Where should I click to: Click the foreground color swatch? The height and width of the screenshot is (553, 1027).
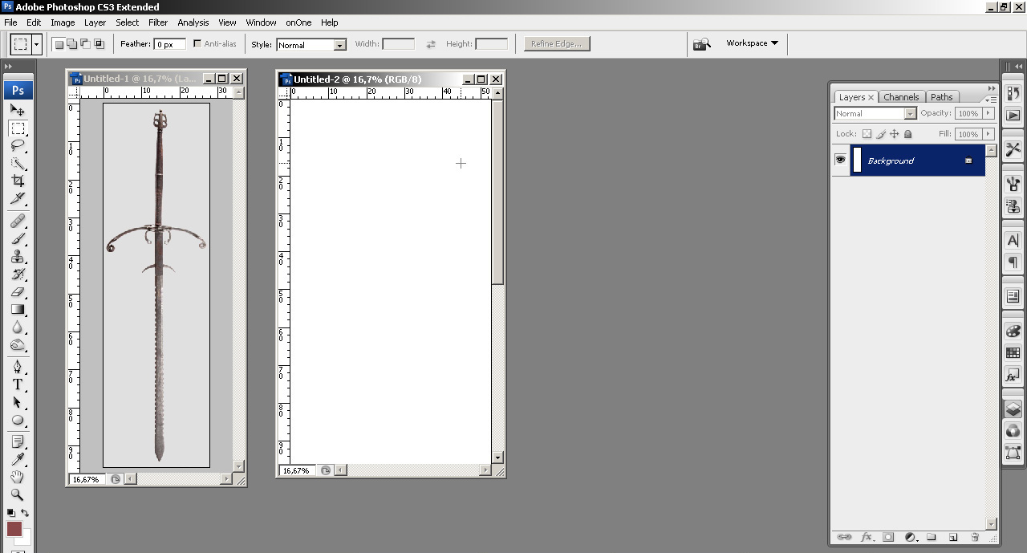tap(14, 528)
